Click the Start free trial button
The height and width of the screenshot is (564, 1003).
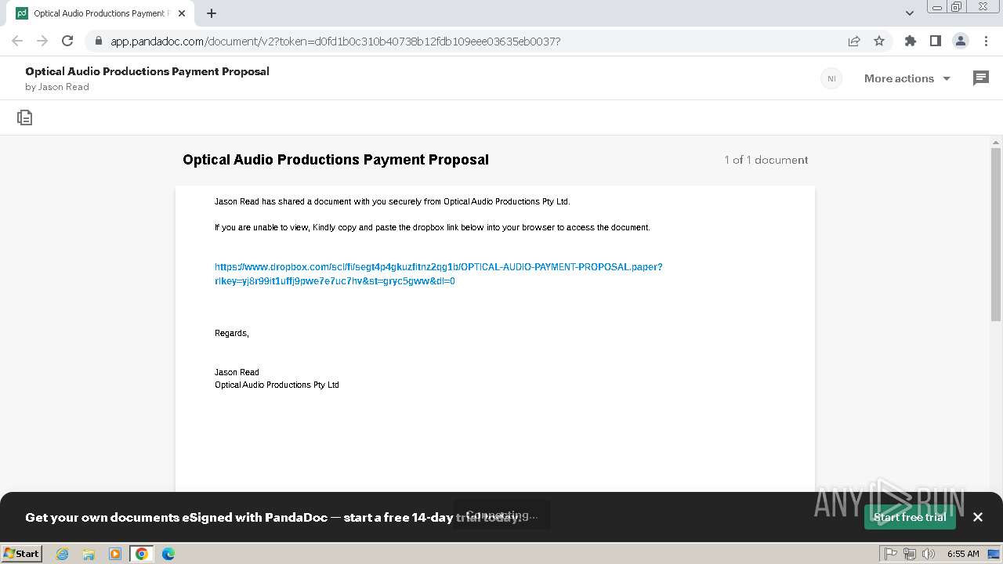coord(909,517)
